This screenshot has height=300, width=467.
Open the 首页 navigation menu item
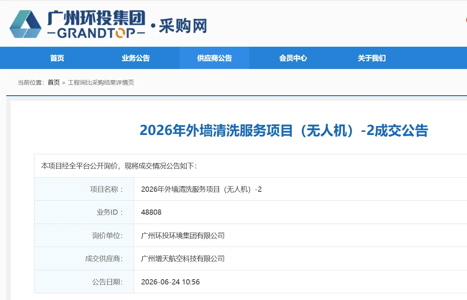coord(57,58)
